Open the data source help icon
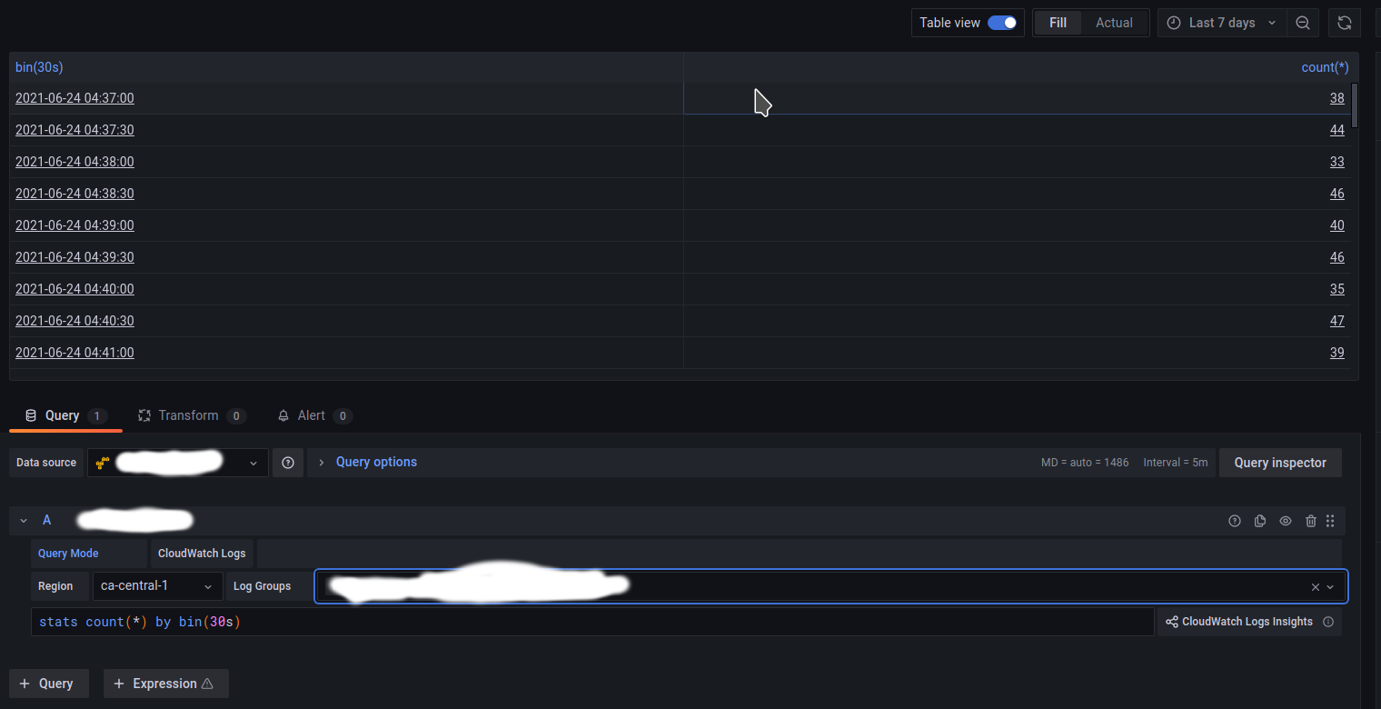The image size is (1381, 709). pos(288,462)
